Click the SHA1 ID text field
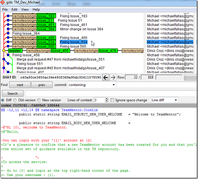This screenshot has width=198, height=179. 60,77
